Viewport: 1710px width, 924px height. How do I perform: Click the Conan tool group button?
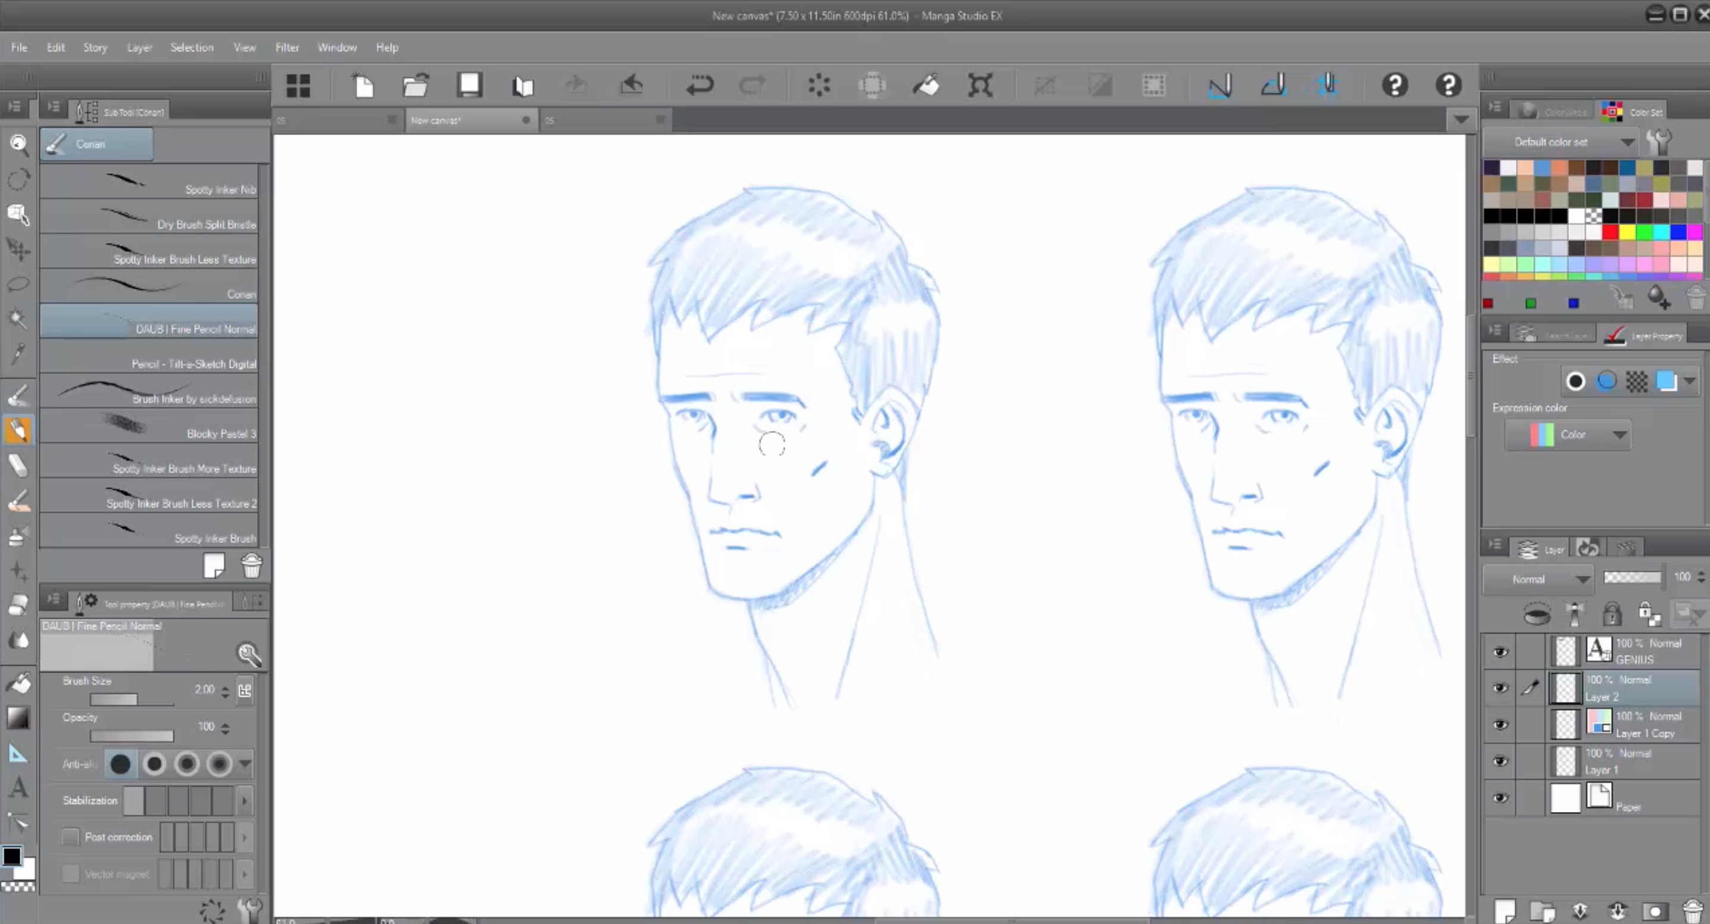(96, 144)
